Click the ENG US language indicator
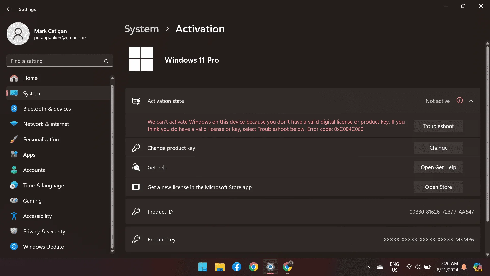490x276 pixels. click(x=394, y=267)
